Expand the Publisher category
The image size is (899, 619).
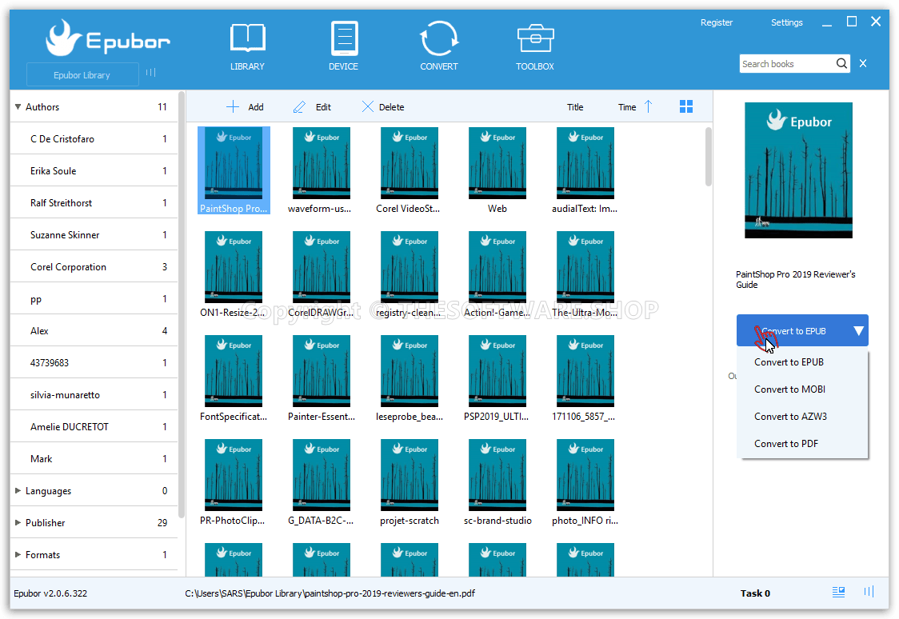pos(18,522)
